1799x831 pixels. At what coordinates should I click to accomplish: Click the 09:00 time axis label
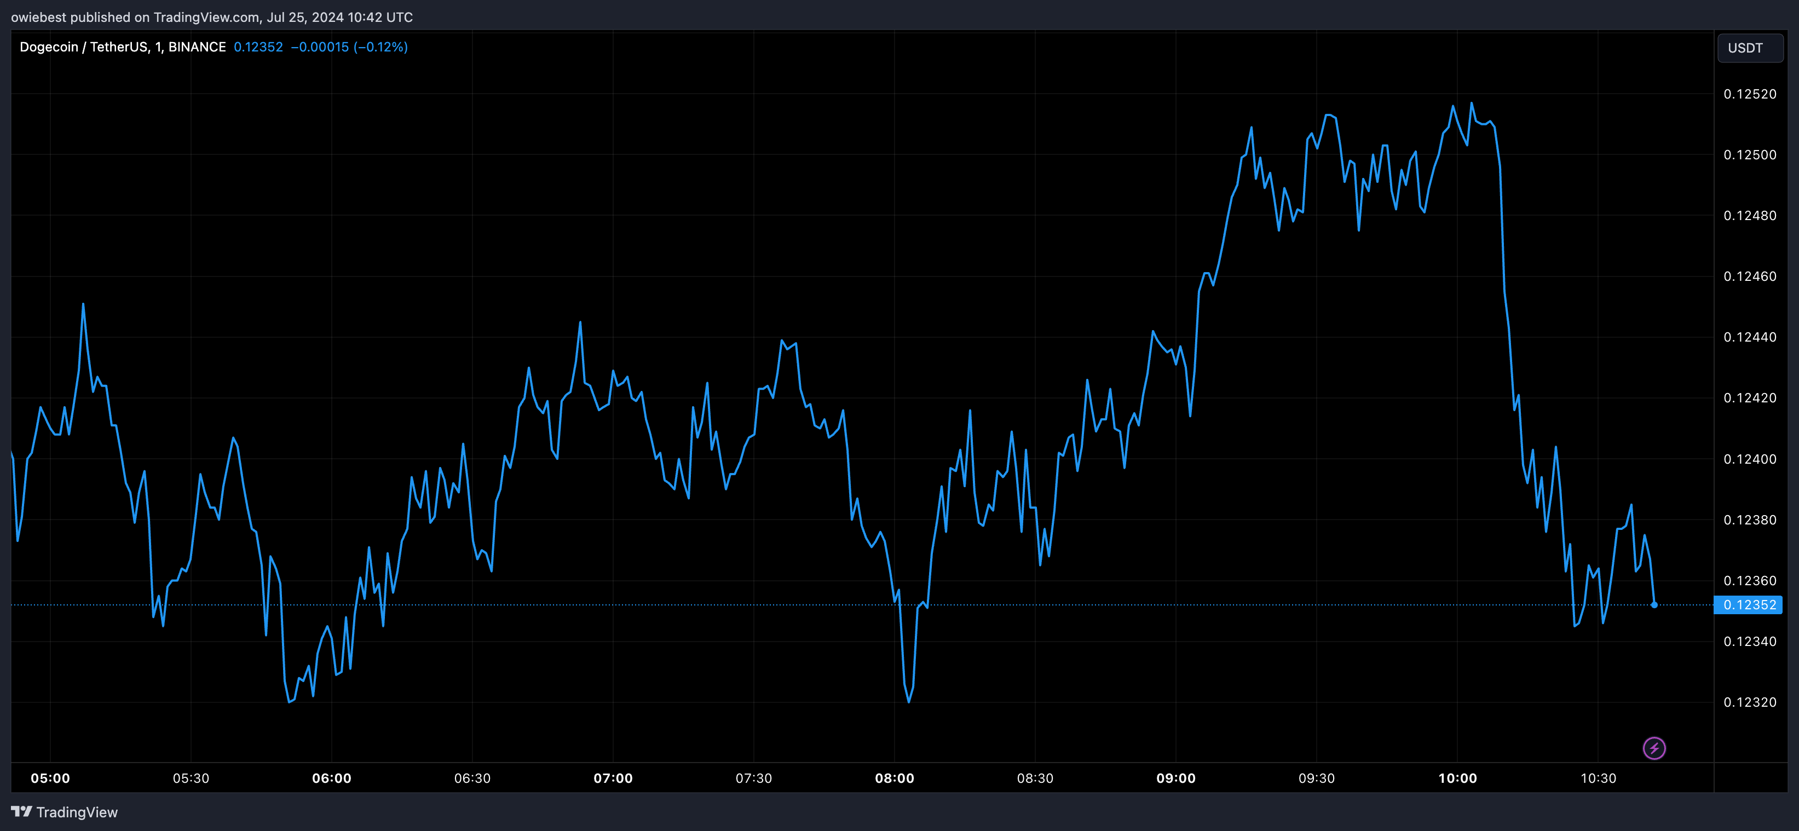(x=1176, y=778)
